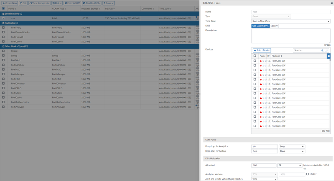This screenshot has height=181, width=334.
Task: Collapse the FortiGates group
Action: click(3, 23)
